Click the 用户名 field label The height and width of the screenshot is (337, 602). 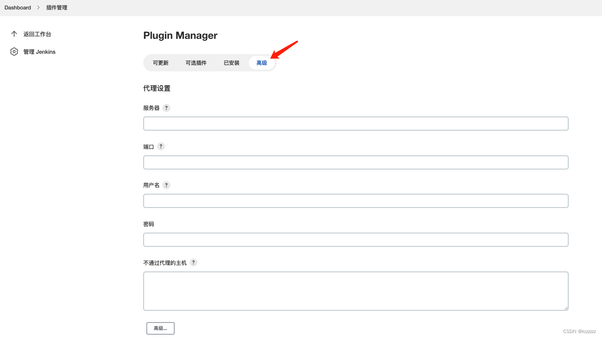[x=151, y=185]
